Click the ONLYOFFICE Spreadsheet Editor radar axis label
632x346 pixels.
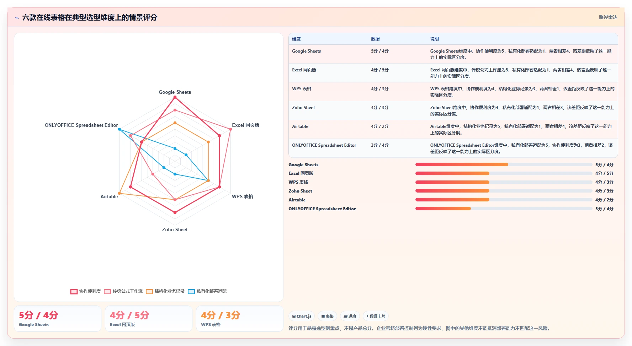81,125
